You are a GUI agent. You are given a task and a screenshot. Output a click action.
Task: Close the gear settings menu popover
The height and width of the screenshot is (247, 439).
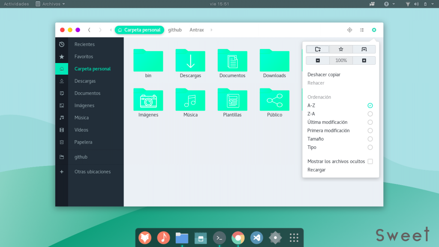(374, 30)
